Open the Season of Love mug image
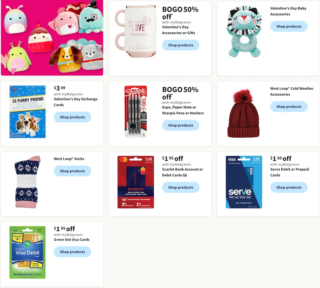Image resolution: width=320 pixels, height=288 pixels. [136, 31]
